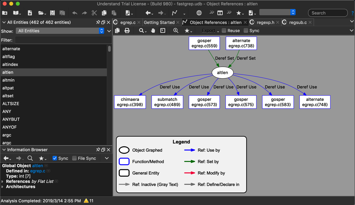Click the warning icon in status bar
355x205 pixels.
[86, 201]
